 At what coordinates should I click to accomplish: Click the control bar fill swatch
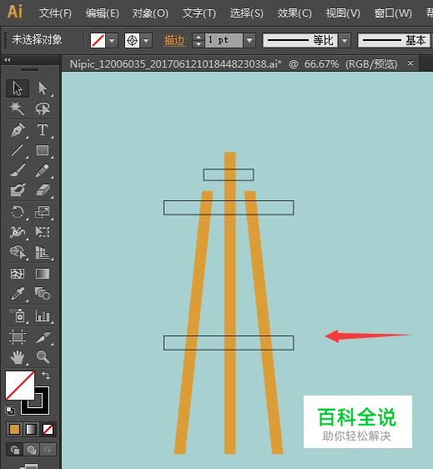[x=98, y=40]
